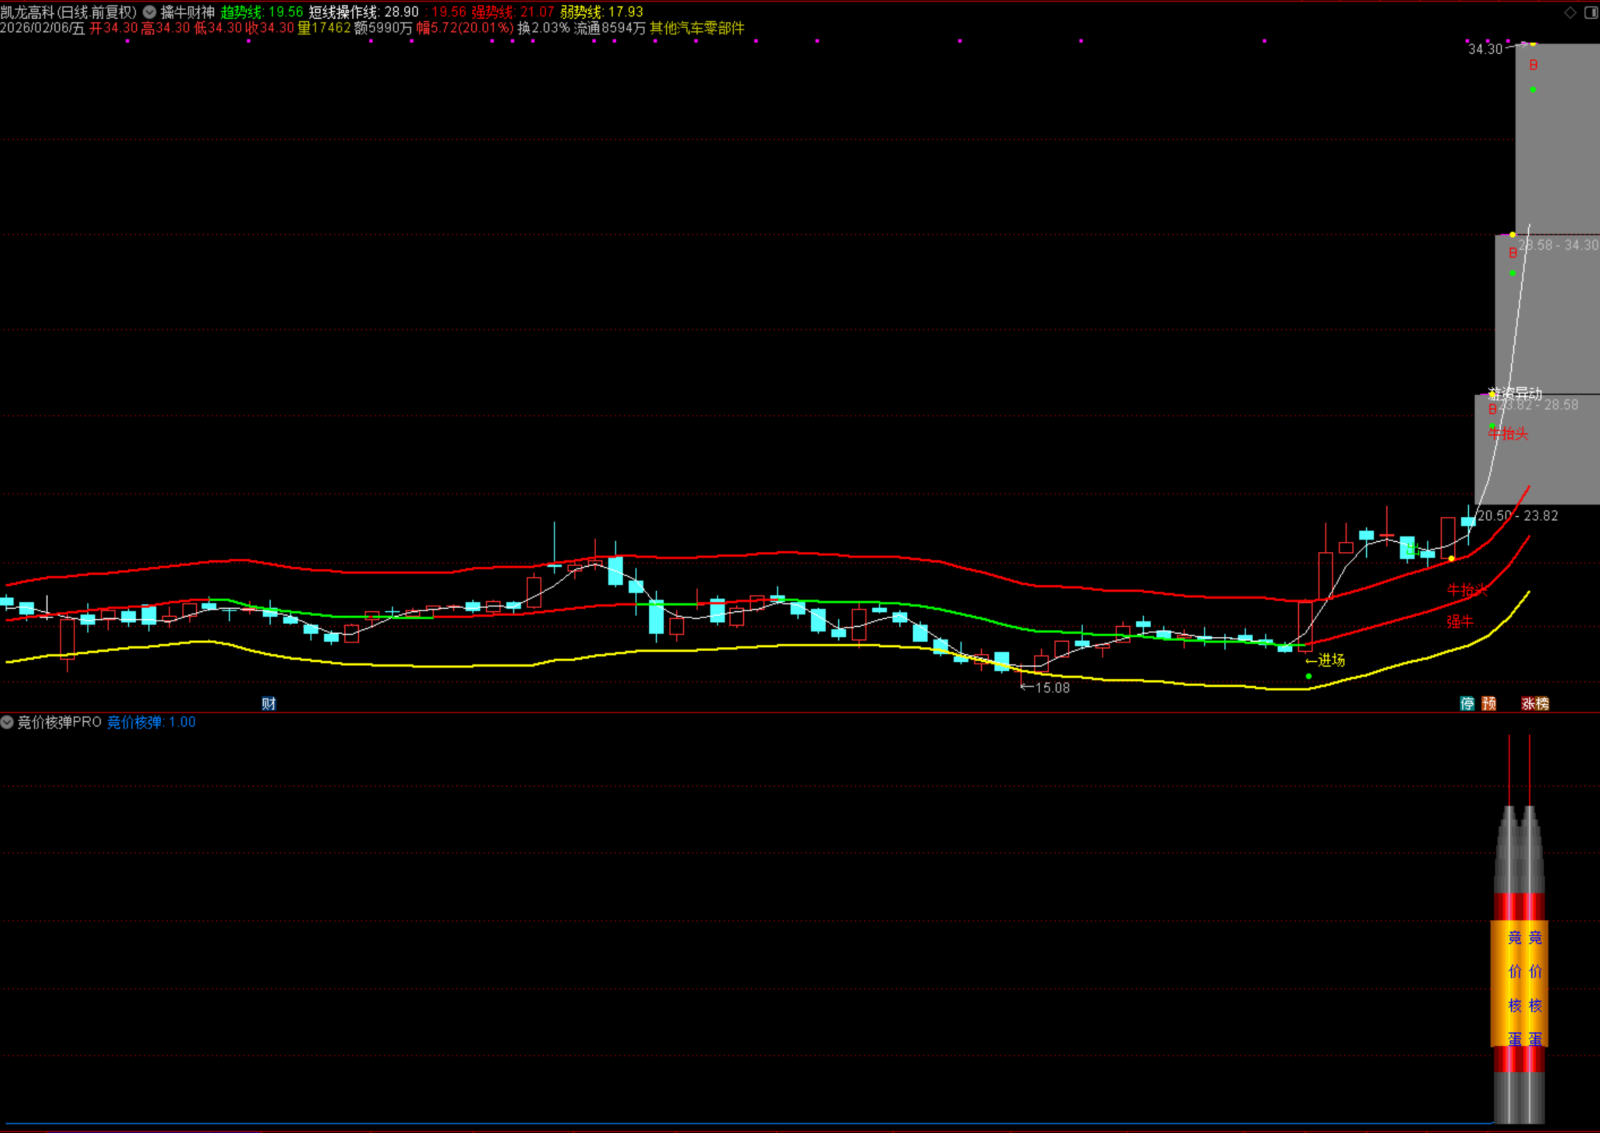Open the 擒牛财神 indicator dropdown arrow
Image resolution: width=1600 pixels, height=1133 pixels.
pyautogui.click(x=150, y=12)
